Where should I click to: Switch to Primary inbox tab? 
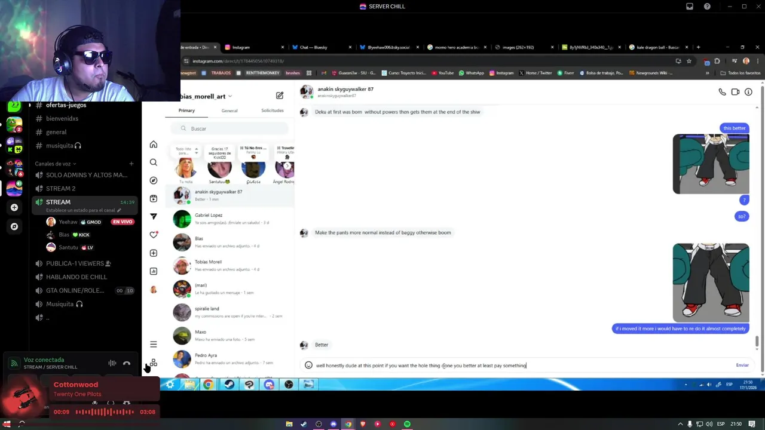point(186,110)
